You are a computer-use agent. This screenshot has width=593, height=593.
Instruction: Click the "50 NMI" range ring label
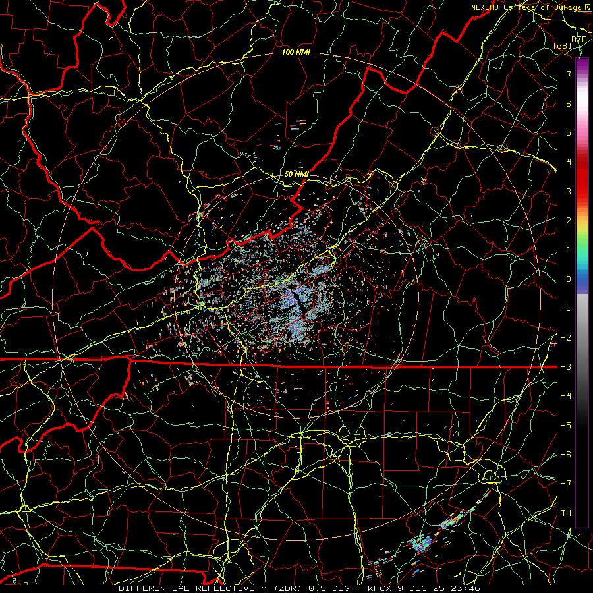296,174
